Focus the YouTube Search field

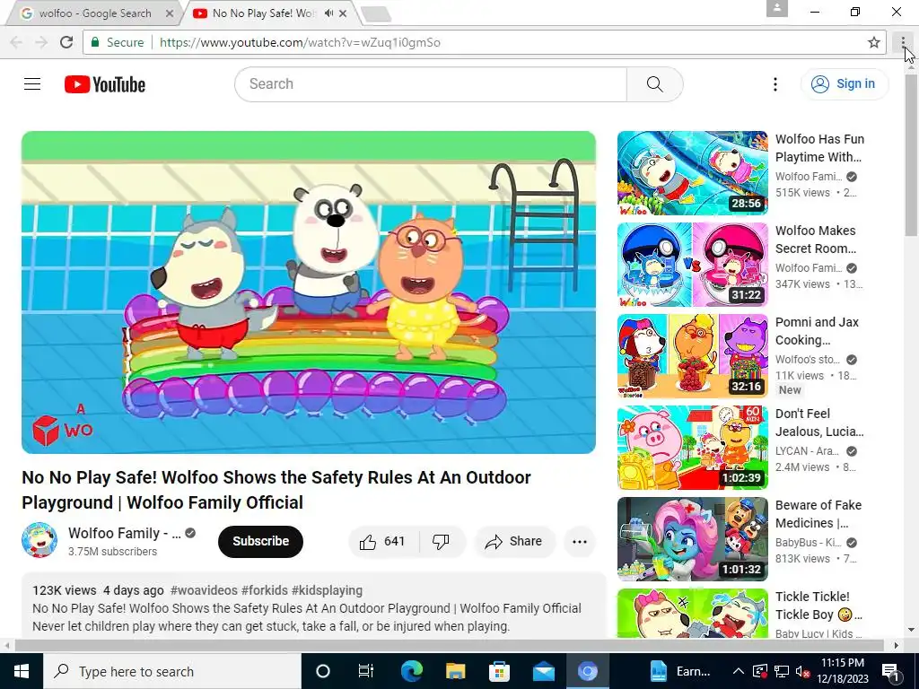[431, 84]
